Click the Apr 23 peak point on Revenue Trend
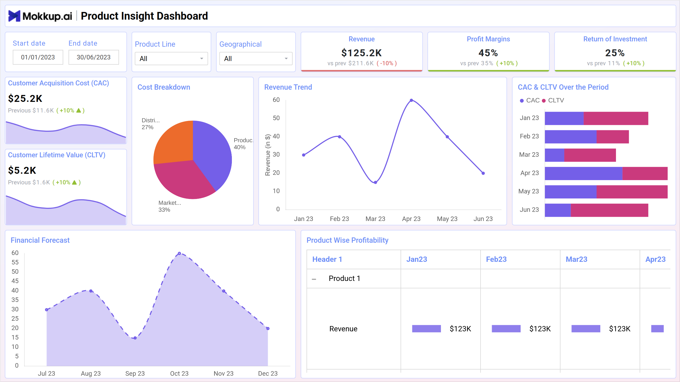This screenshot has height=382, width=680. coord(411,100)
